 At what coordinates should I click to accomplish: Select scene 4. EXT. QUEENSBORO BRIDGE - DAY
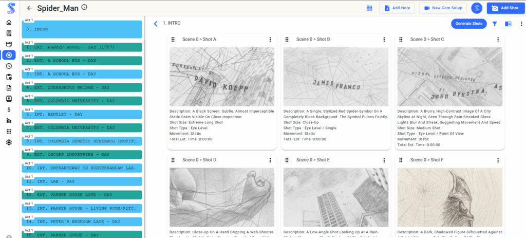tap(82, 87)
